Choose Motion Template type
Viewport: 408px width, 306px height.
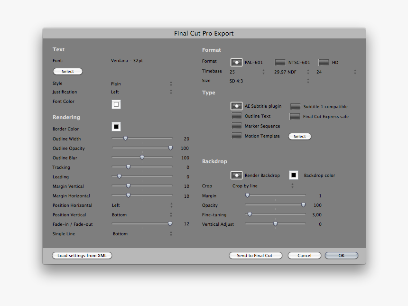coord(236,136)
